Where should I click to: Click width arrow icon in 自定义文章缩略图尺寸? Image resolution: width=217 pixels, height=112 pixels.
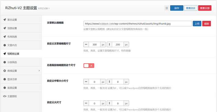[x=86, y=44]
